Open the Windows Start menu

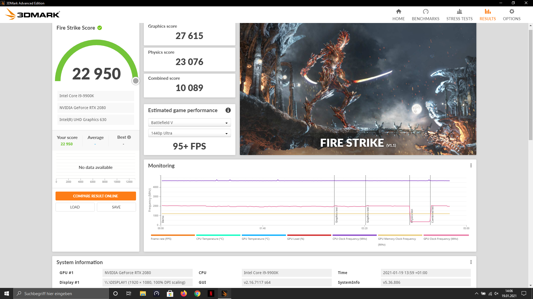7,293
